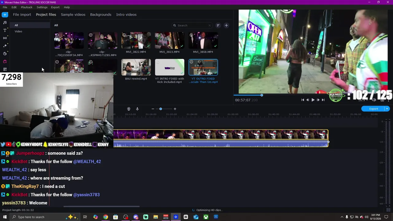Image resolution: width=393 pixels, height=221 pixels.
Task: Click the blue Export button
Action: (373, 109)
